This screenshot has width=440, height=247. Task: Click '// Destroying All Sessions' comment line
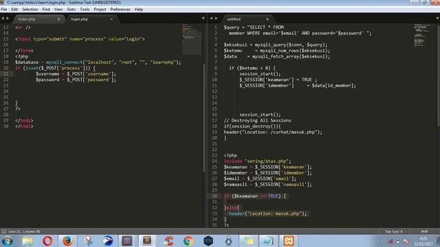click(x=257, y=121)
